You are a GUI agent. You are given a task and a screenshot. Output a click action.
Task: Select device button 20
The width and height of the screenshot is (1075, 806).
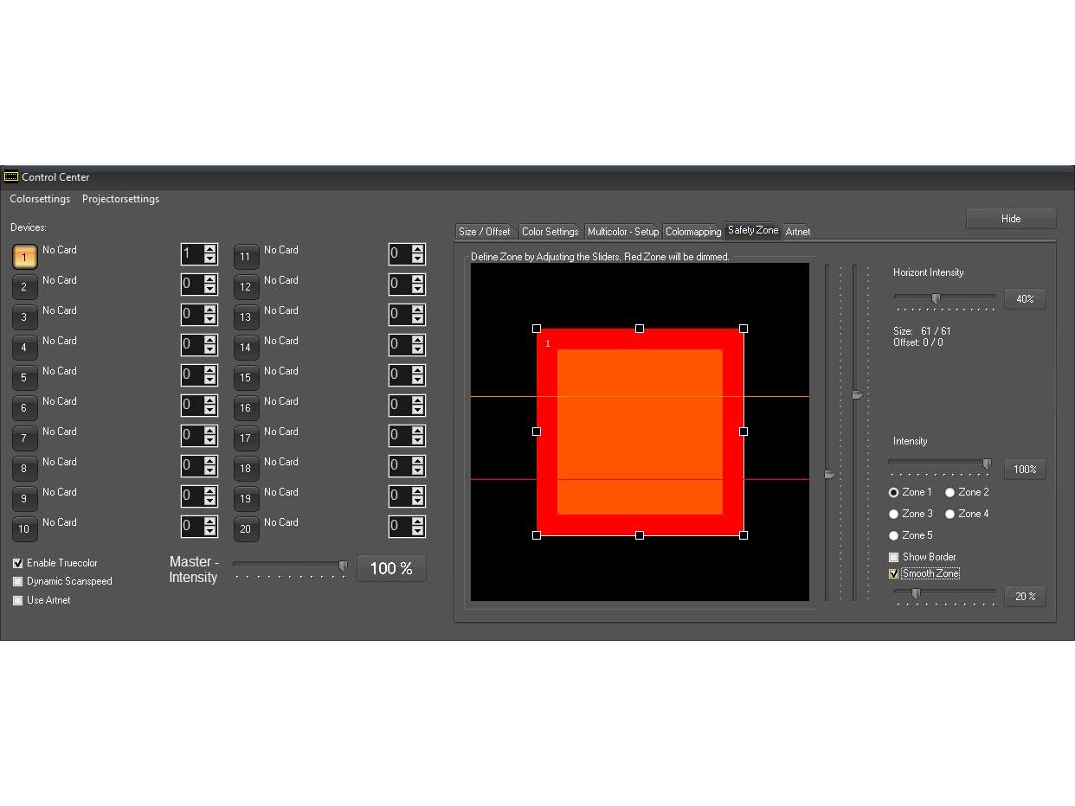click(x=246, y=529)
